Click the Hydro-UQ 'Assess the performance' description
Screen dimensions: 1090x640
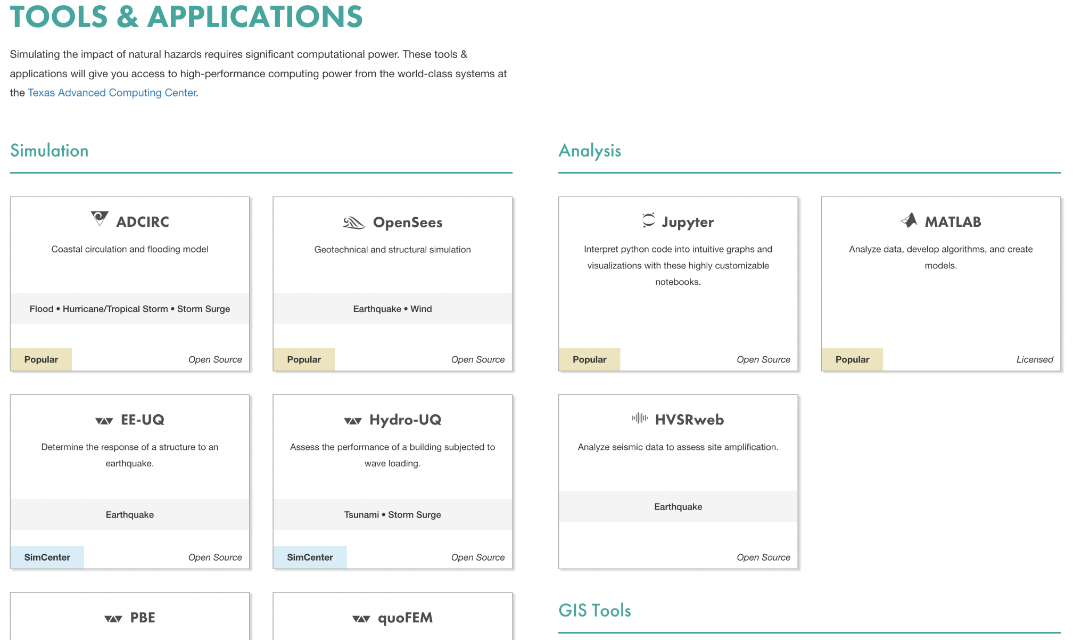(x=393, y=455)
